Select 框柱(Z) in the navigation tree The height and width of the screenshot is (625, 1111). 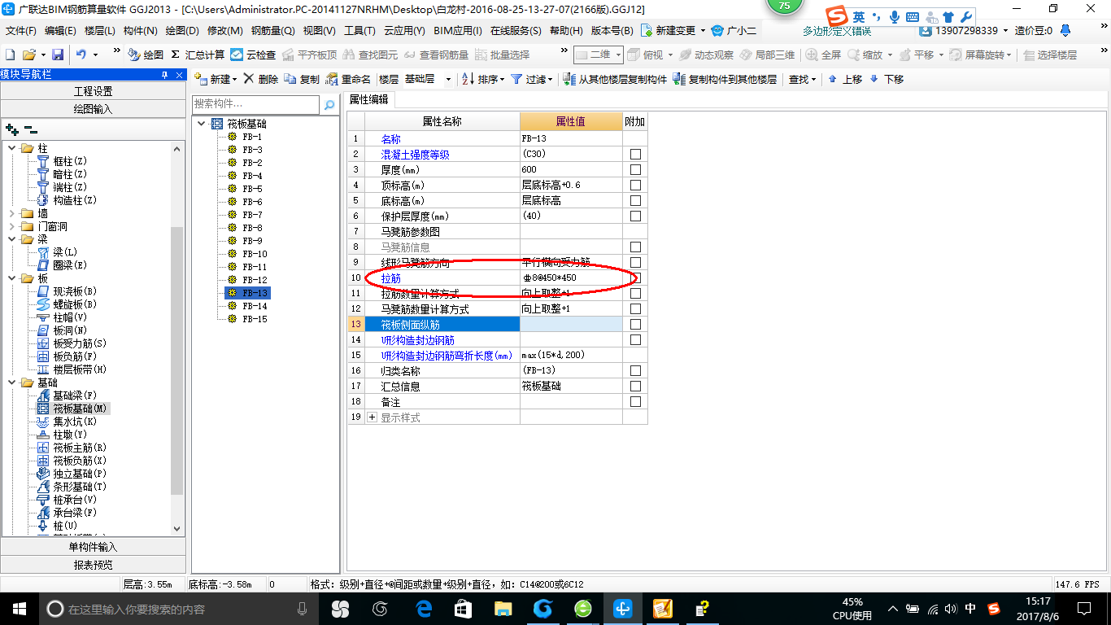tap(69, 161)
